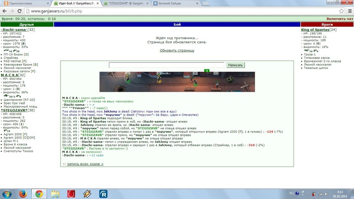Open *STEGOZAVR* profile link in friends
354x199 pixels.
[x=14, y=110]
